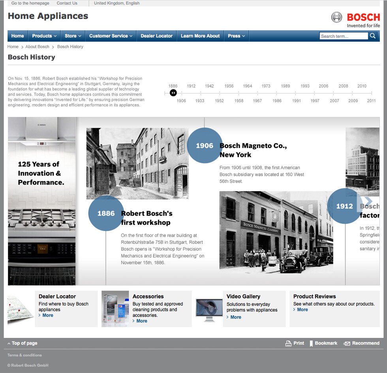Select 2008 on the timeline
The image size is (387, 373).
[343, 86]
